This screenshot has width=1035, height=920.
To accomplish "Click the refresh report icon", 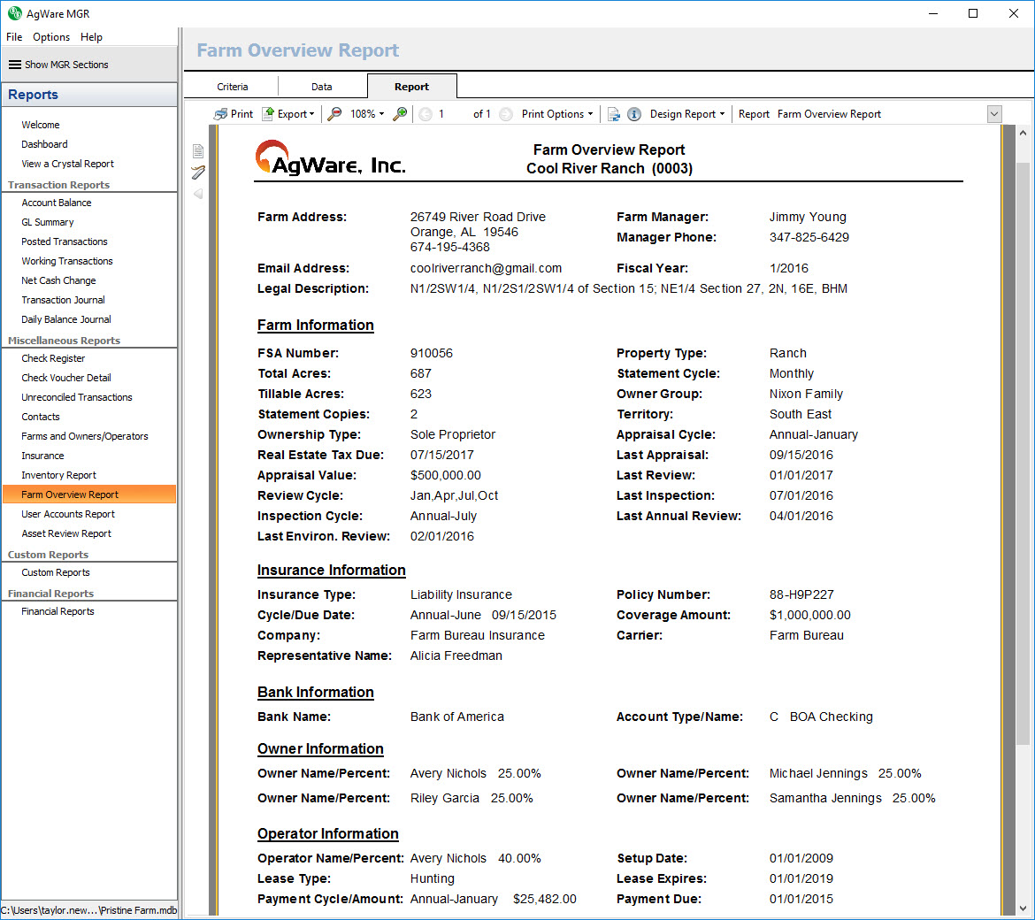I will click(x=613, y=114).
